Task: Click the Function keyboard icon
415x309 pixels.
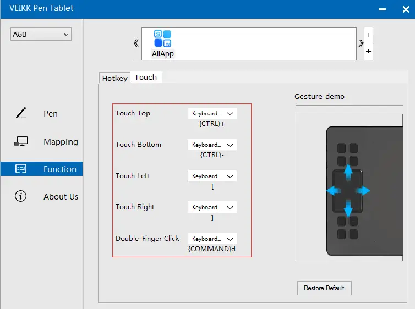Action: pos(21,169)
